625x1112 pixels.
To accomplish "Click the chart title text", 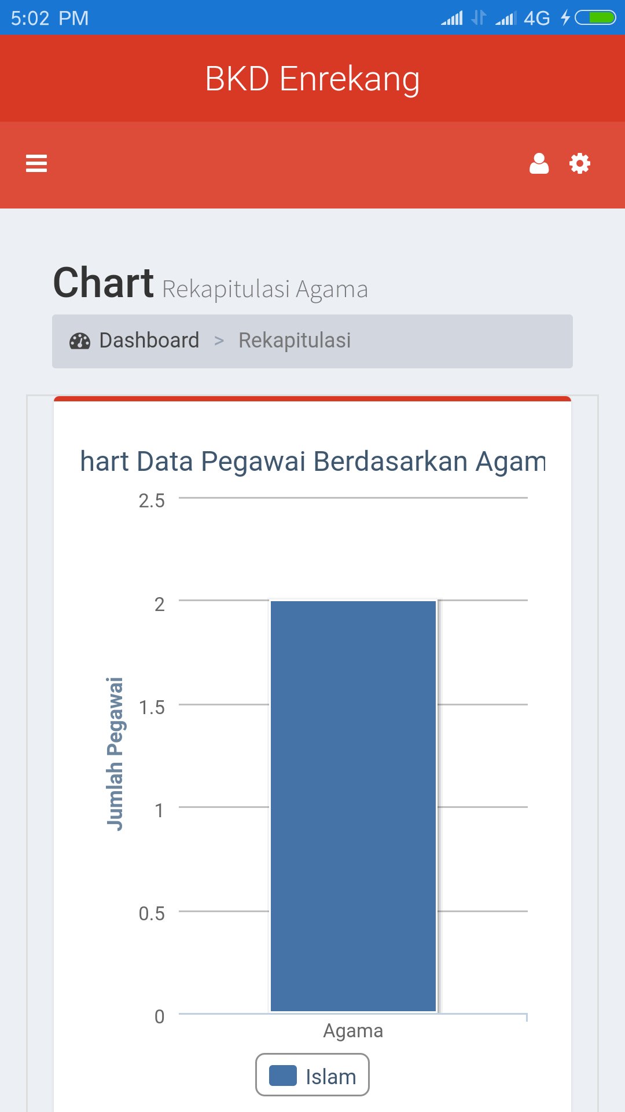I will coord(312,462).
